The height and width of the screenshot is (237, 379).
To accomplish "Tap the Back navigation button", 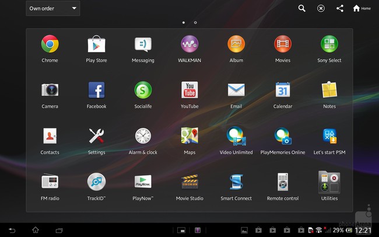I will click(x=12, y=230).
